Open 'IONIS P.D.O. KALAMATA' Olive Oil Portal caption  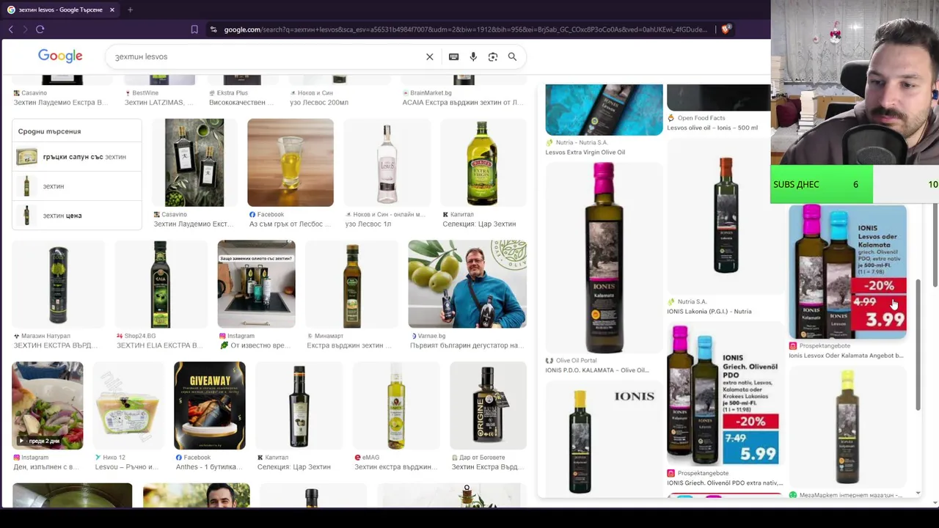pos(596,370)
